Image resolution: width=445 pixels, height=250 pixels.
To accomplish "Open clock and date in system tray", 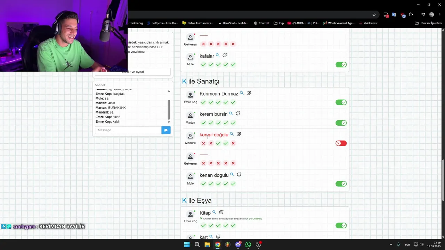I will [435, 244].
